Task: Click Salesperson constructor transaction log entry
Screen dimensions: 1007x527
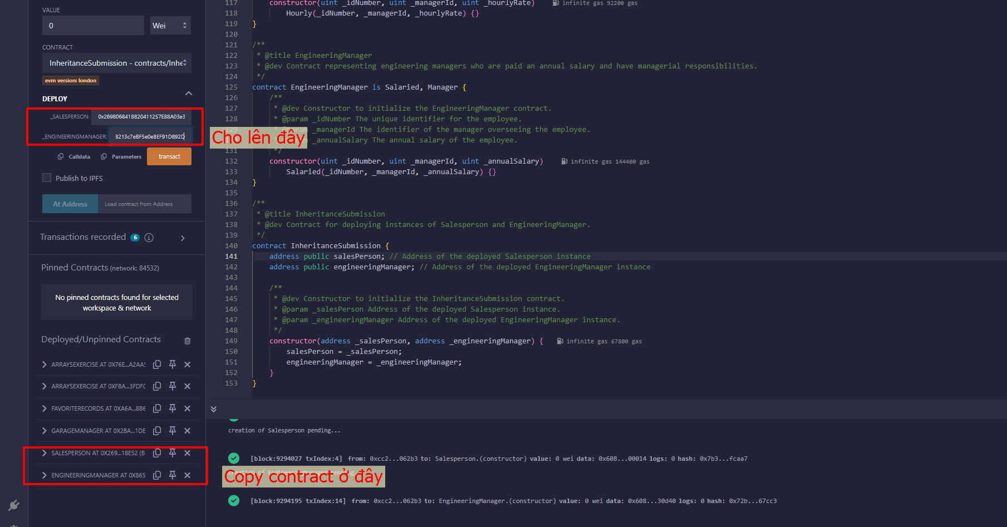Action: [499, 459]
